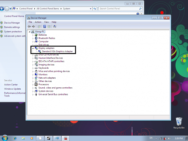
Task: Open the File menu
Action: click(x=30, y=22)
